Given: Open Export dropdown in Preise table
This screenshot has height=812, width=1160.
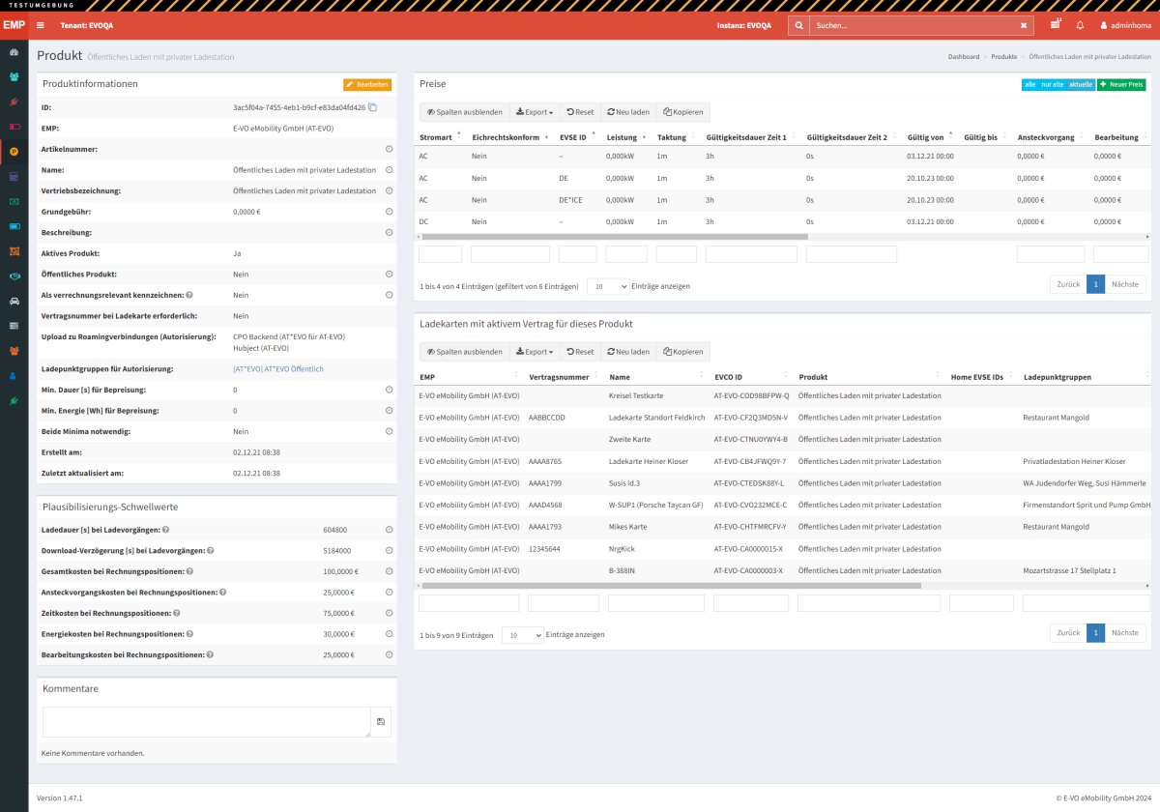Looking at the screenshot, I should coord(534,112).
